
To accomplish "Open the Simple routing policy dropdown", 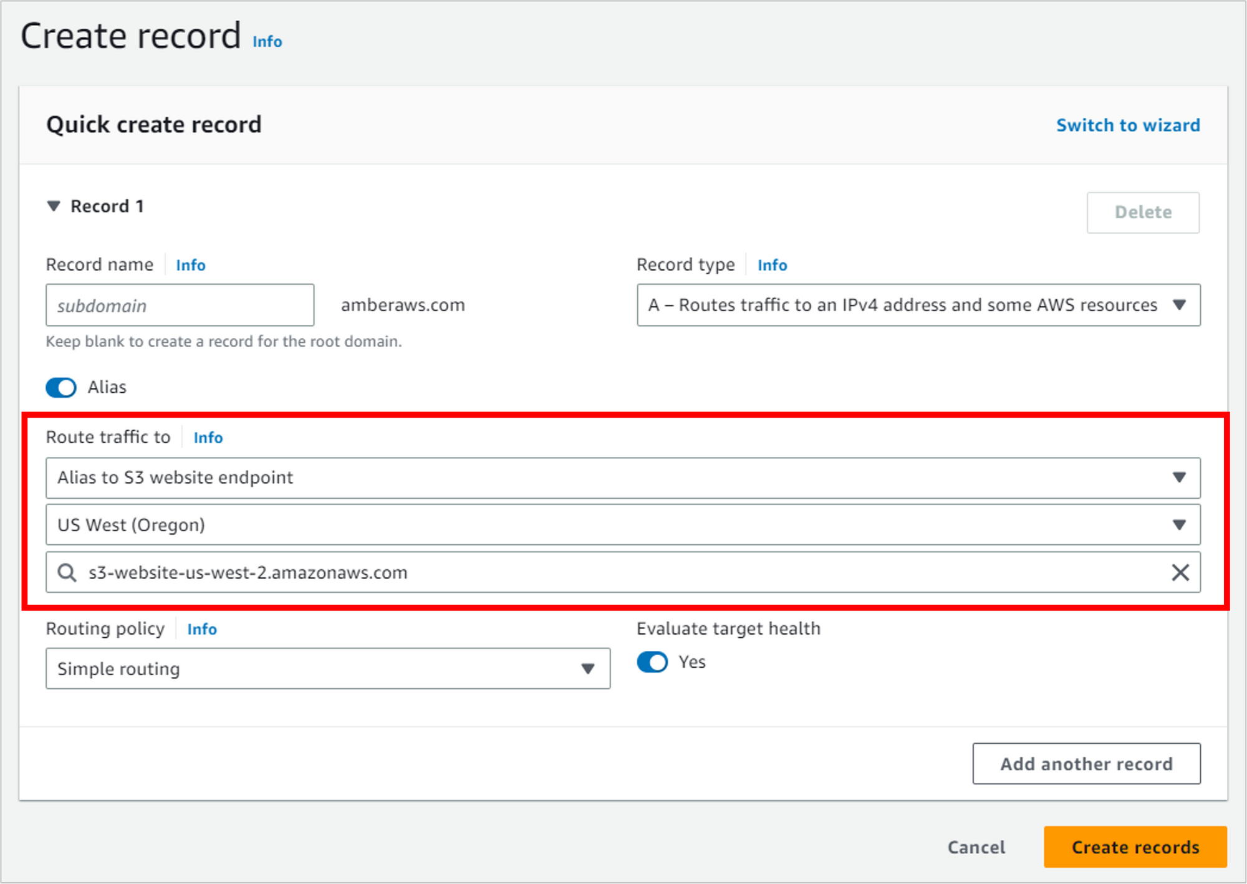I will click(x=328, y=669).
